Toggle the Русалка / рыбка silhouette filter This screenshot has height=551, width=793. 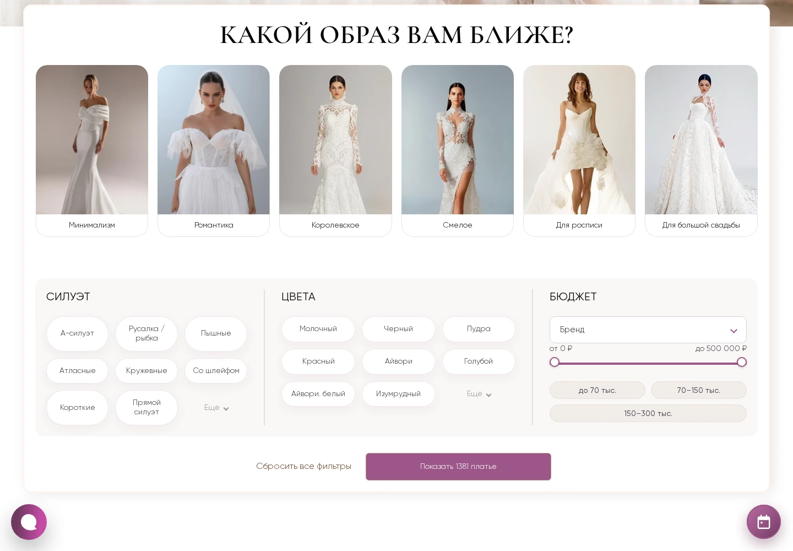tap(146, 333)
